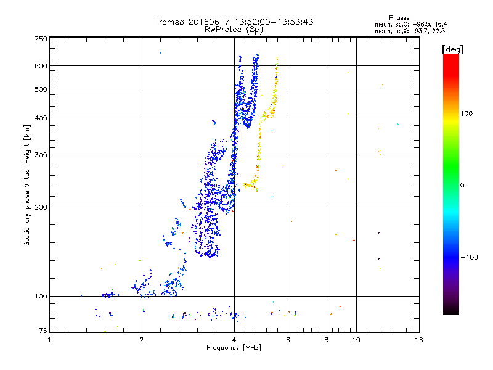Click the '[deg]' colorbar unit label
Screen dimensions: 493x370
click(x=452, y=49)
